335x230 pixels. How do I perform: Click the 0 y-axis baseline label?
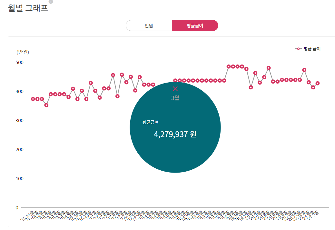(x=17, y=208)
